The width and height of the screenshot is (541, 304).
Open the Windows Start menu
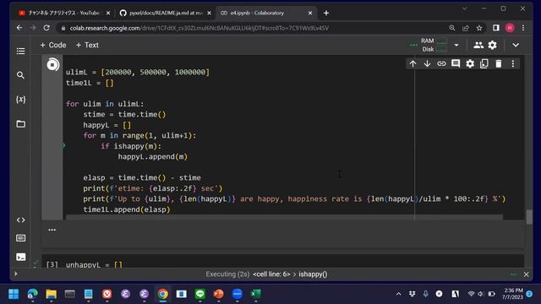[14, 294]
